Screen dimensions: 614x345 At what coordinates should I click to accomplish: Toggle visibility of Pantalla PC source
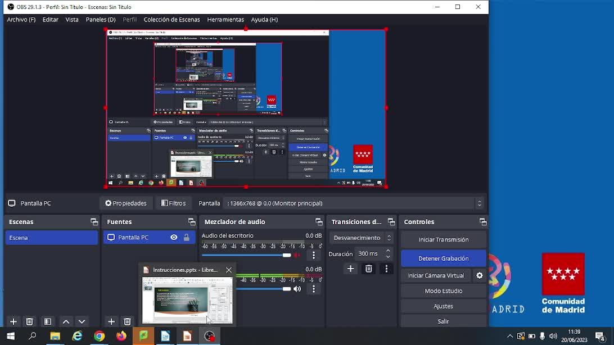pos(174,238)
